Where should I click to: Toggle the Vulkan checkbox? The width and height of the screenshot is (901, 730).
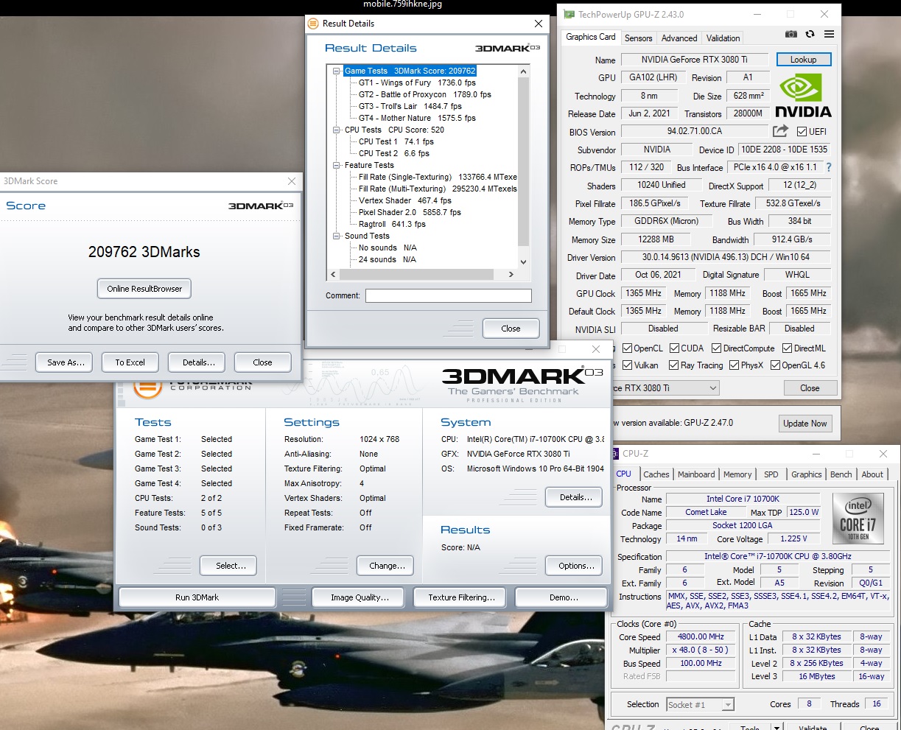pos(627,365)
